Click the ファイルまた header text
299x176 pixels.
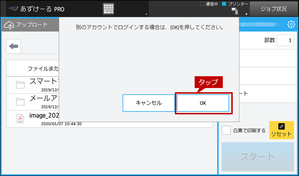click(43, 69)
